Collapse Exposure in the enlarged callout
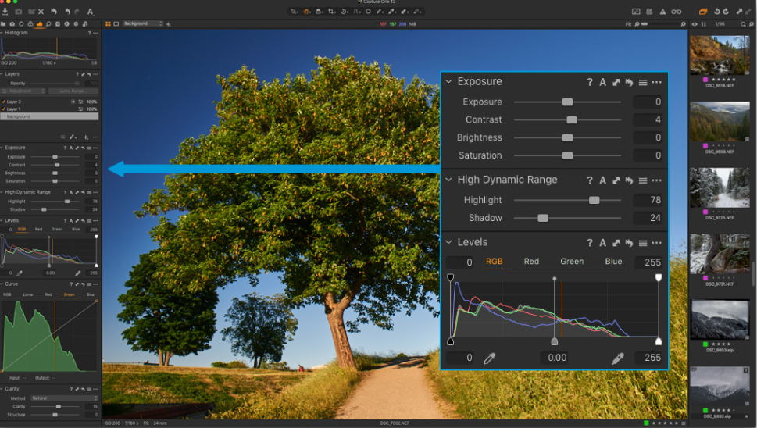 pyautogui.click(x=448, y=81)
